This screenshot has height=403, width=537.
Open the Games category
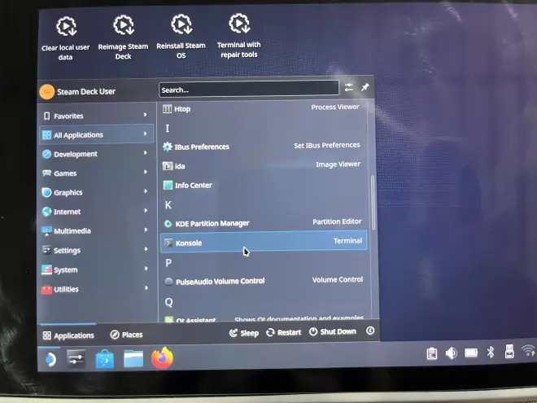97,173
